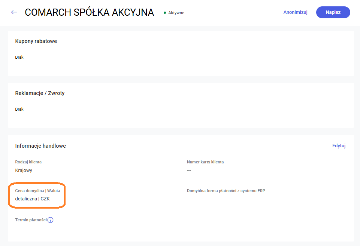Click the Kupony rabatowe heading
Viewport: 360px width, 246px height.
pos(36,41)
